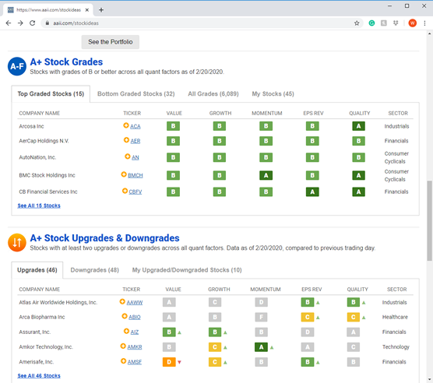This screenshot has height=383, width=433.
Task: Open My Upgraded/Downgraded Stocks tab
Action: (187, 270)
